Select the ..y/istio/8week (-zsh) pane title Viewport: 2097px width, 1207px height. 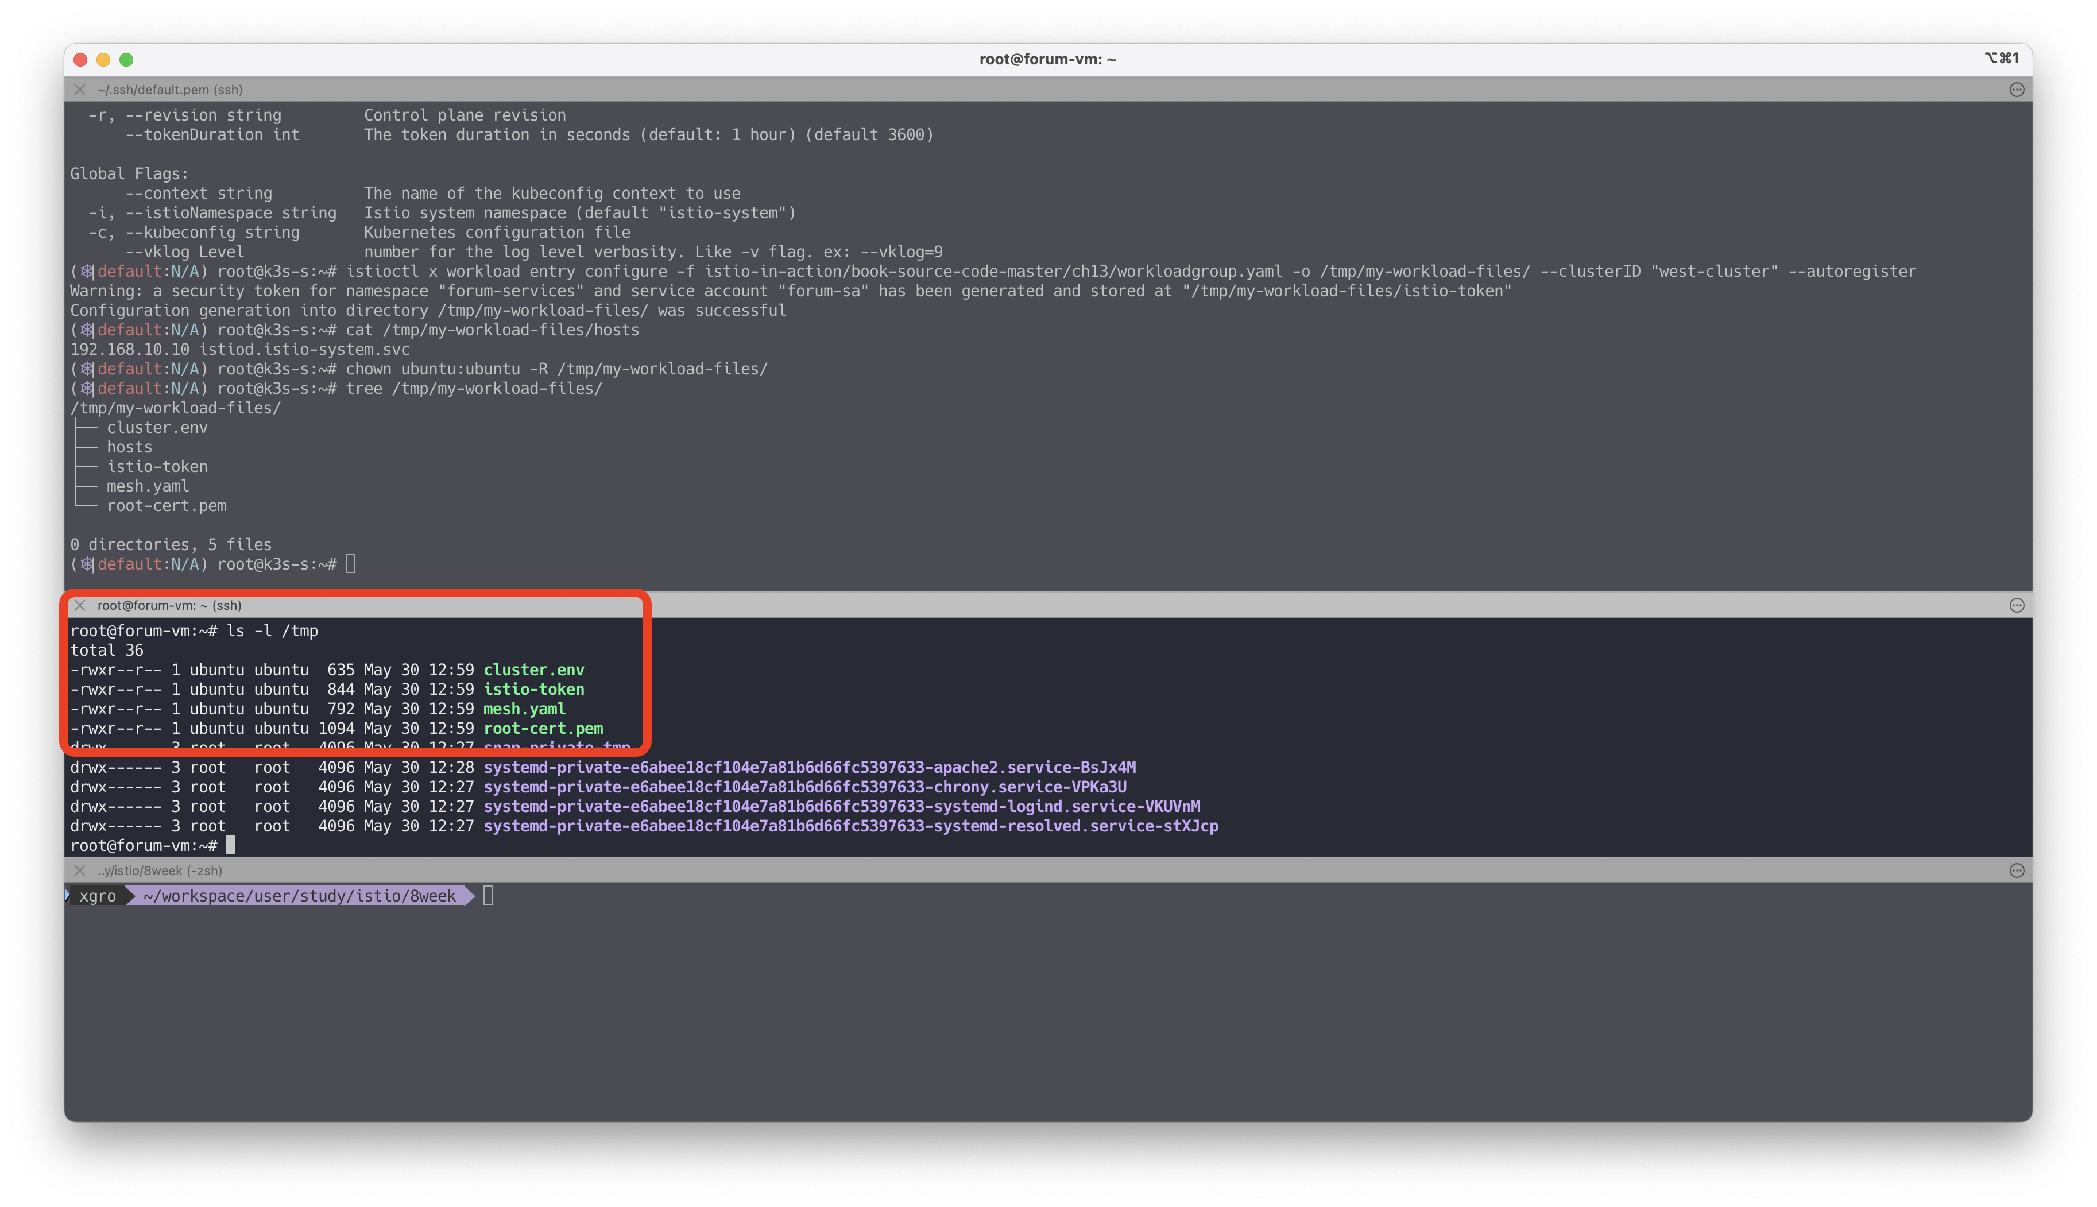point(159,871)
